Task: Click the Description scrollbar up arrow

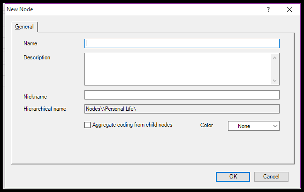Action: [275, 58]
